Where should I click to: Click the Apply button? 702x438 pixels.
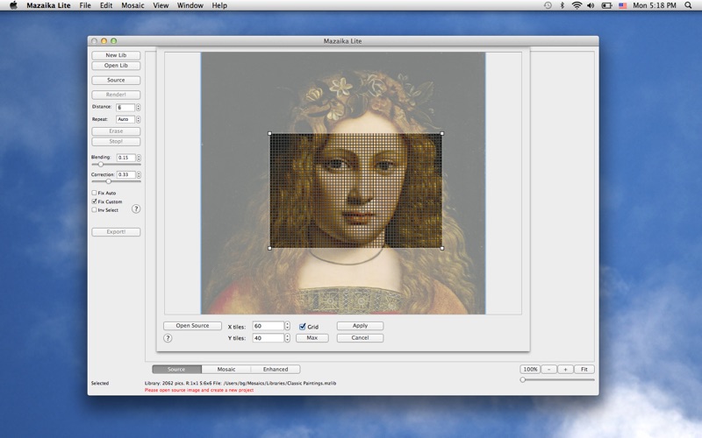(360, 326)
